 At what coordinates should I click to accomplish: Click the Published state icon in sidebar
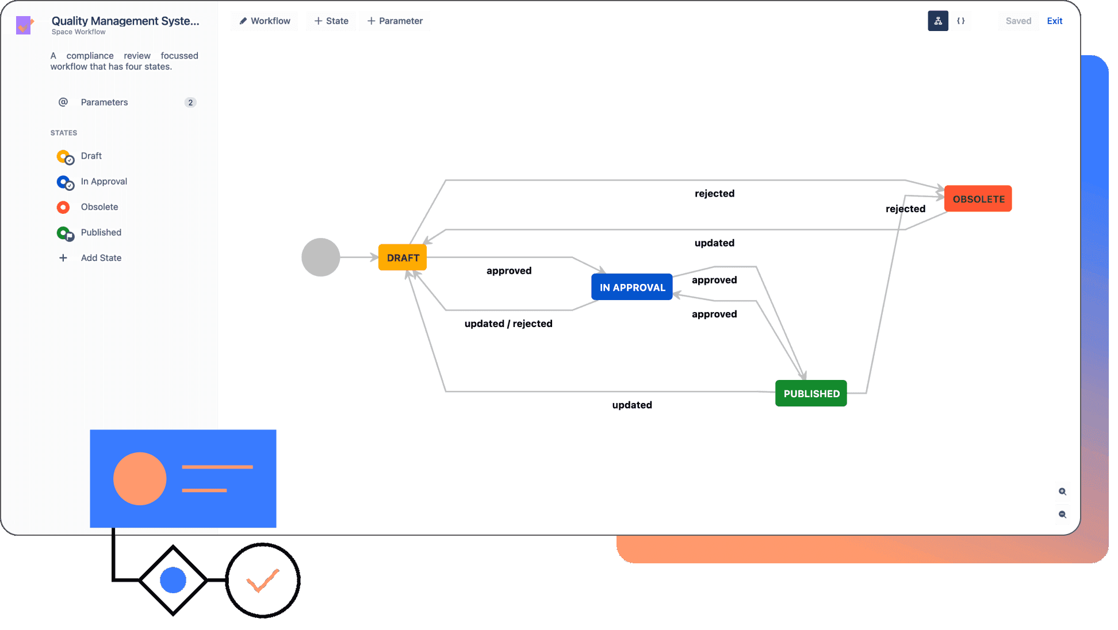[65, 232]
